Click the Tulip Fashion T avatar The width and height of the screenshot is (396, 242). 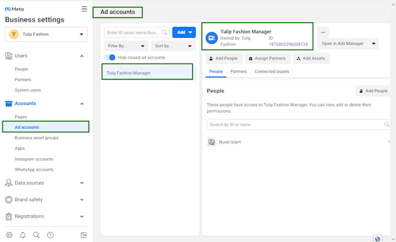tap(14, 34)
